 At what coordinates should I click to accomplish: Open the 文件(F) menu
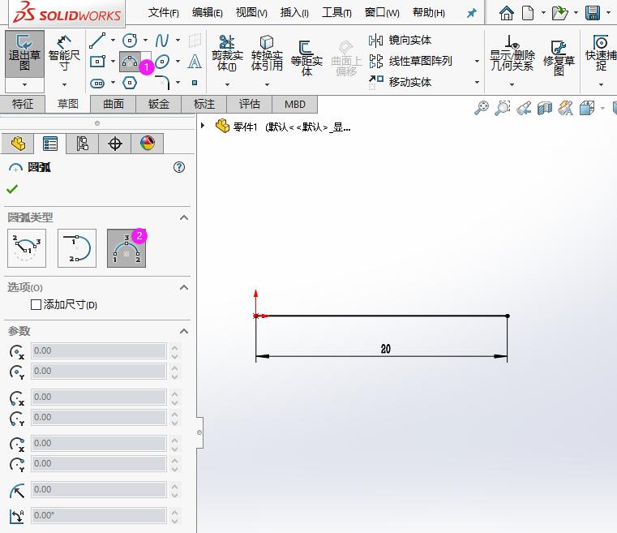click(x=163, y=13)
